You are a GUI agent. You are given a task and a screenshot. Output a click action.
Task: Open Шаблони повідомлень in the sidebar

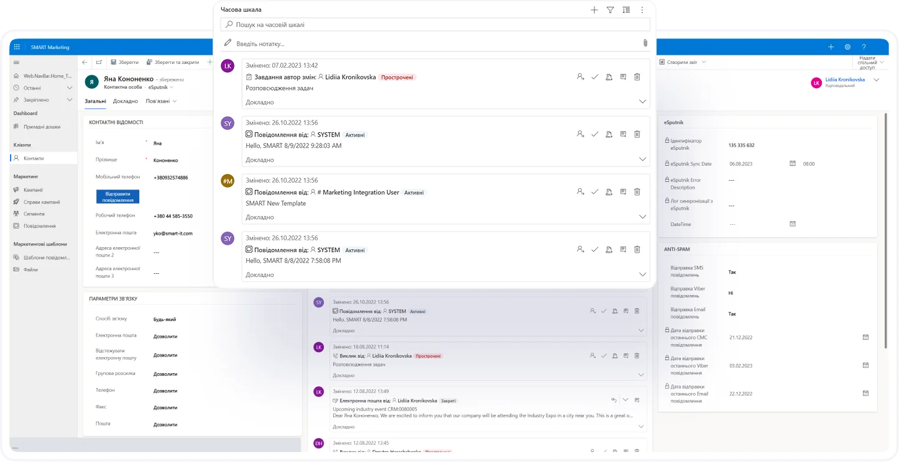click(x=46, y=257)
